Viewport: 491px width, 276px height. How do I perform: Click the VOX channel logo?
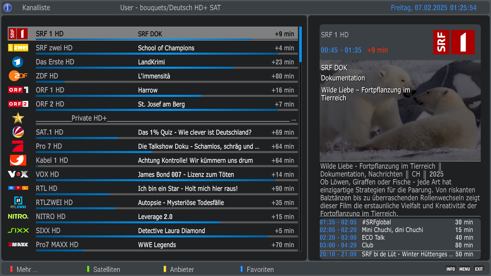click(18, 174)
